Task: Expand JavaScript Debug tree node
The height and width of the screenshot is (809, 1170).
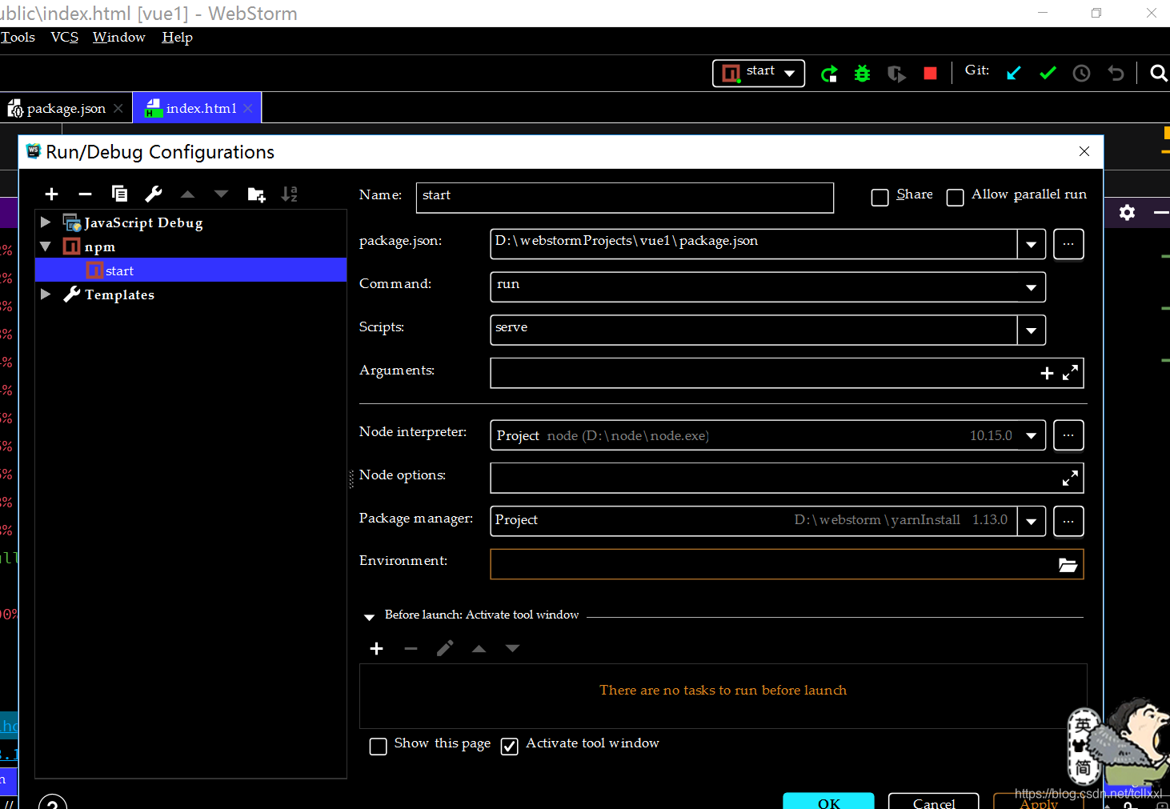Action: point(46,222)
